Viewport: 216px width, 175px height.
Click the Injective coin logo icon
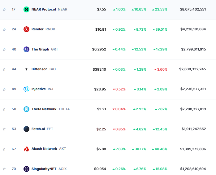[x=26, y=89]
